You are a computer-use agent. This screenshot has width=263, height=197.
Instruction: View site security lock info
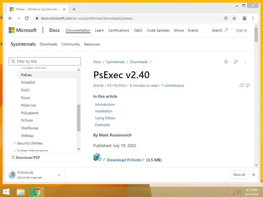(37, 18)
